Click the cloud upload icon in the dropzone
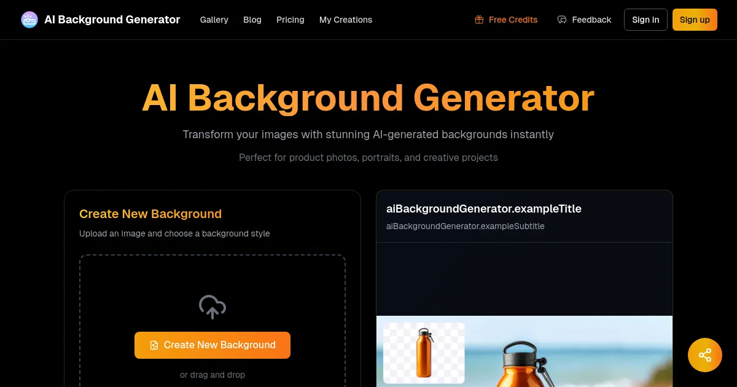The height and width of the screenshot is (387, 737). click(x=212, y=307)
